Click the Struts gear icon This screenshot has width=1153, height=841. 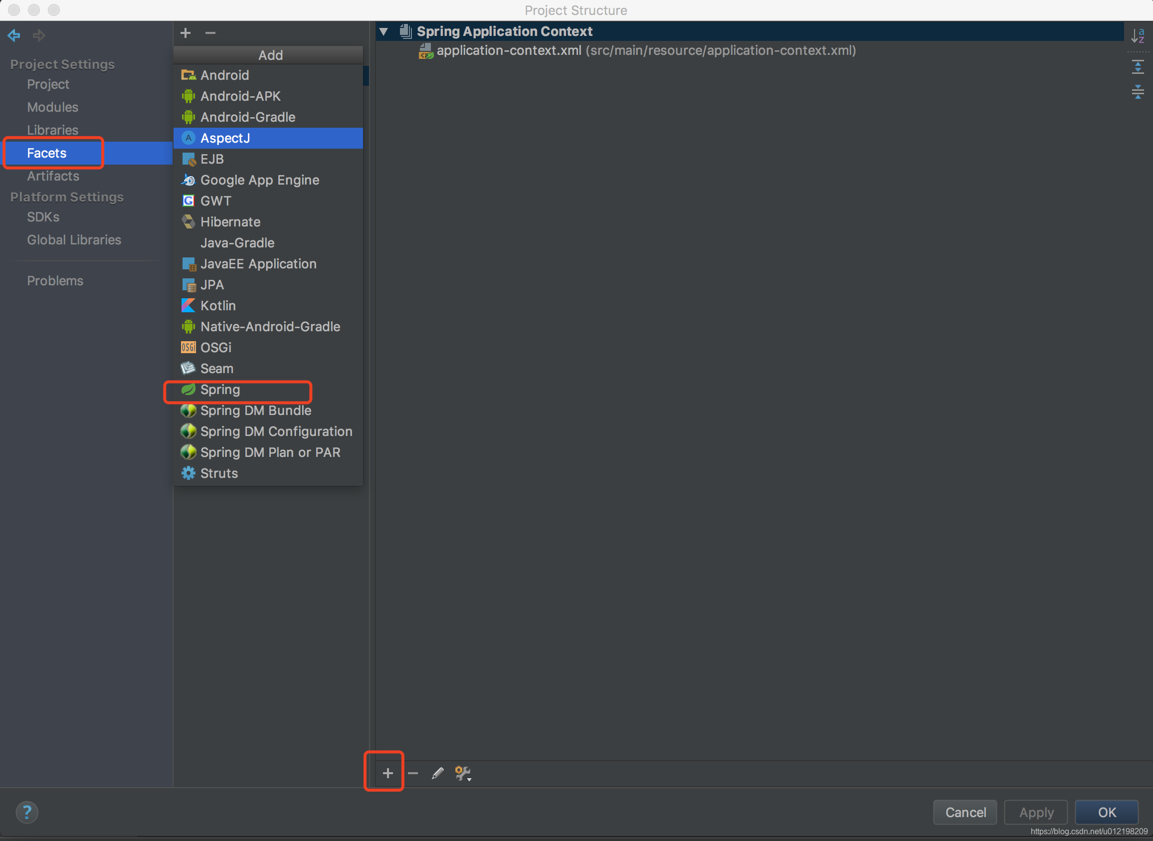(x=189, y=473)
